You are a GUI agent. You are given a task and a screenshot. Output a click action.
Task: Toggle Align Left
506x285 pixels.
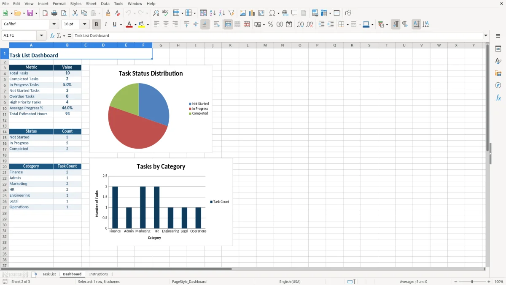tap(157, 24)
